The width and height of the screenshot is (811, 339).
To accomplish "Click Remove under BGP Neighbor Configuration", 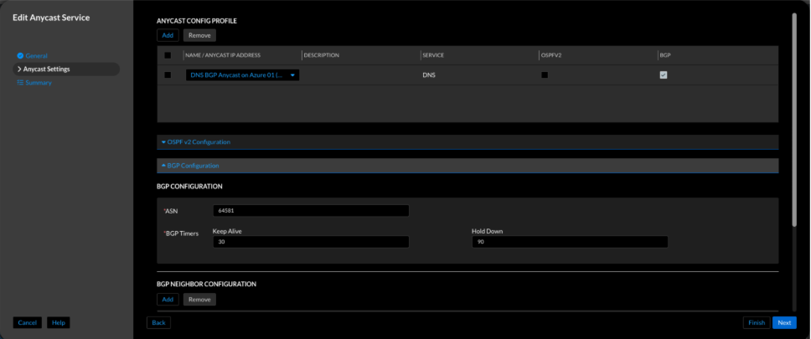I will (x=199, y=299).
